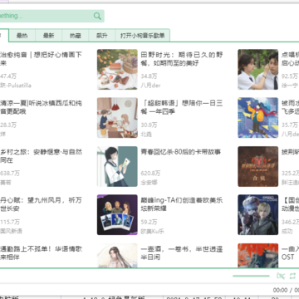Click play count 30.9万
Viewport: 299px width, 299px height.
[149, 125]
